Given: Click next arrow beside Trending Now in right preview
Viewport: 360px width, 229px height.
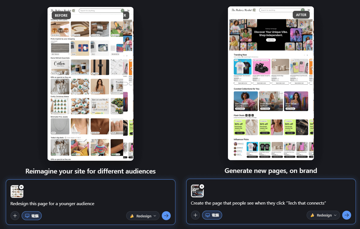Looking at the screenshot, I should (307, 55).
